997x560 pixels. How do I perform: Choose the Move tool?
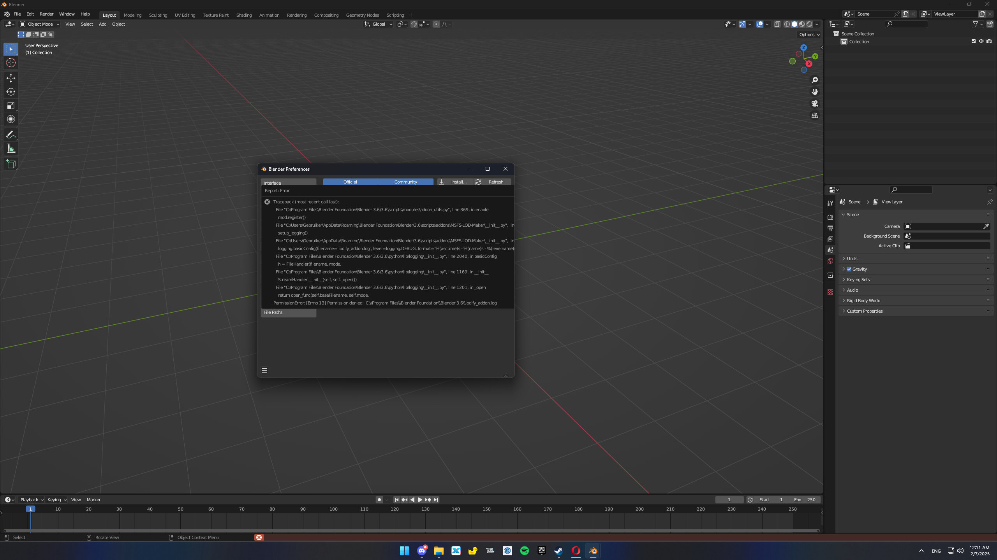pos(11,78)
